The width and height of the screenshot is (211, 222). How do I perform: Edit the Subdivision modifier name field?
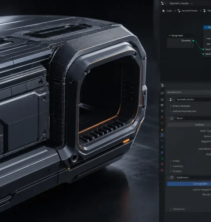click(193, 178)
